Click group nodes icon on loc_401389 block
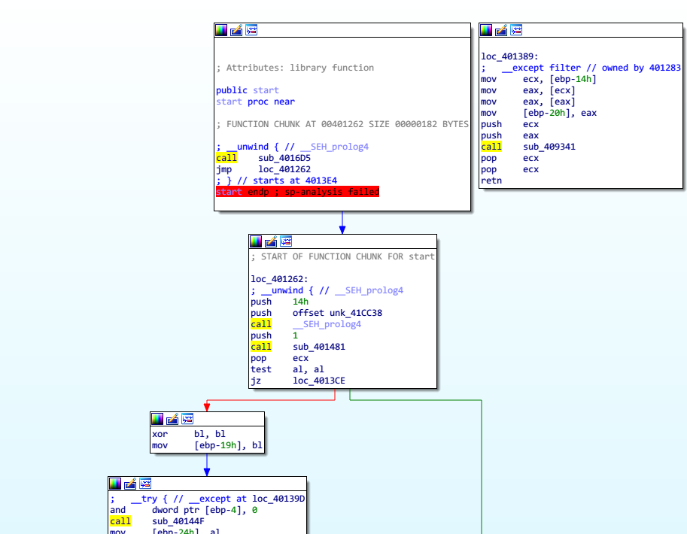Viewport: 687px width, 534px height. 516,30
